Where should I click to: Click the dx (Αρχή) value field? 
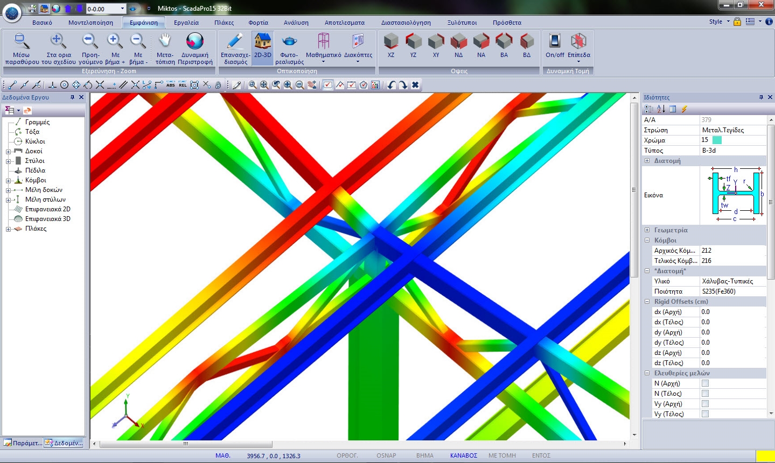click(x=732, y=312)
